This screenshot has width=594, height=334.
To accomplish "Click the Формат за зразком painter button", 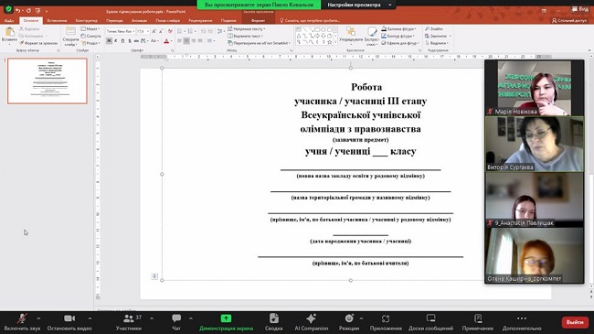I will [x=38, y=43].
